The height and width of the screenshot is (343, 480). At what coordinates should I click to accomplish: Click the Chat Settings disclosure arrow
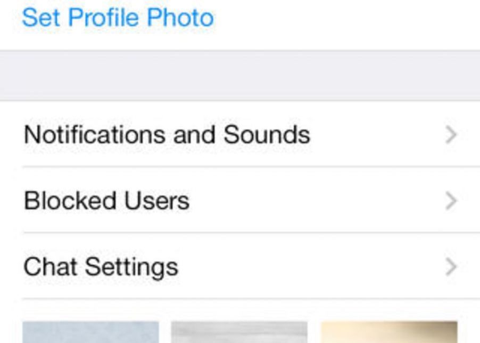[x=451, y=266]
